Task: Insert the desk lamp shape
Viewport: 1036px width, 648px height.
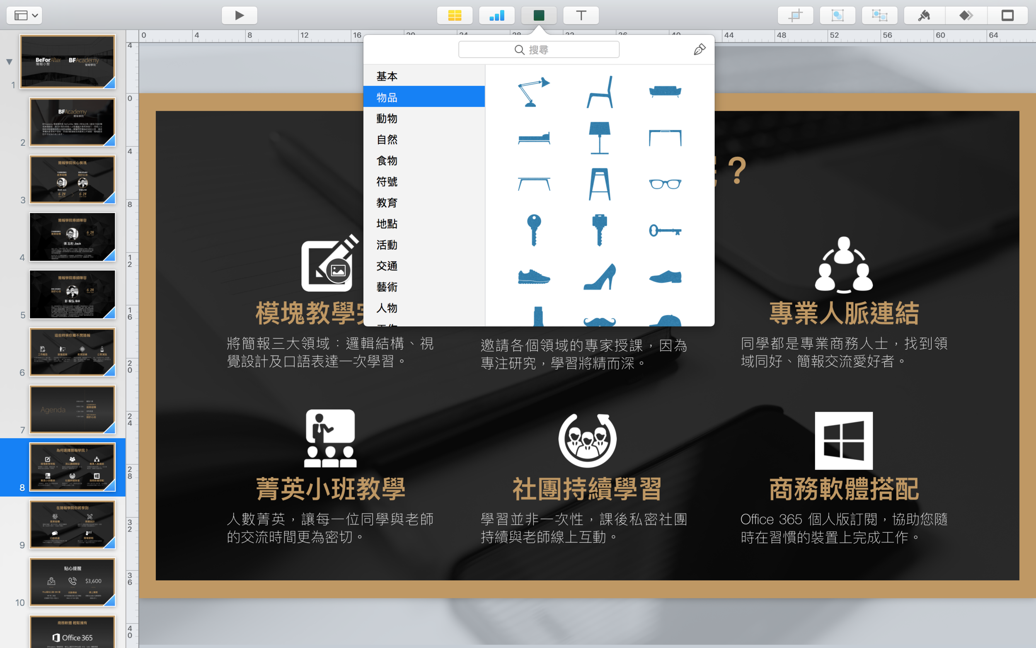Action: (533, 92)
